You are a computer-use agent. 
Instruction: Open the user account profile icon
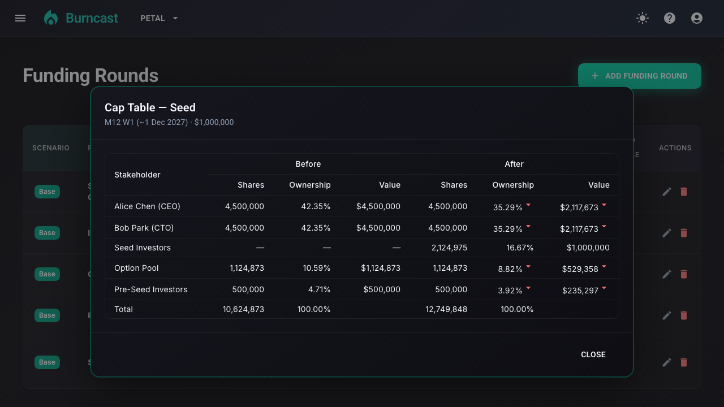[x=697, y=18]
